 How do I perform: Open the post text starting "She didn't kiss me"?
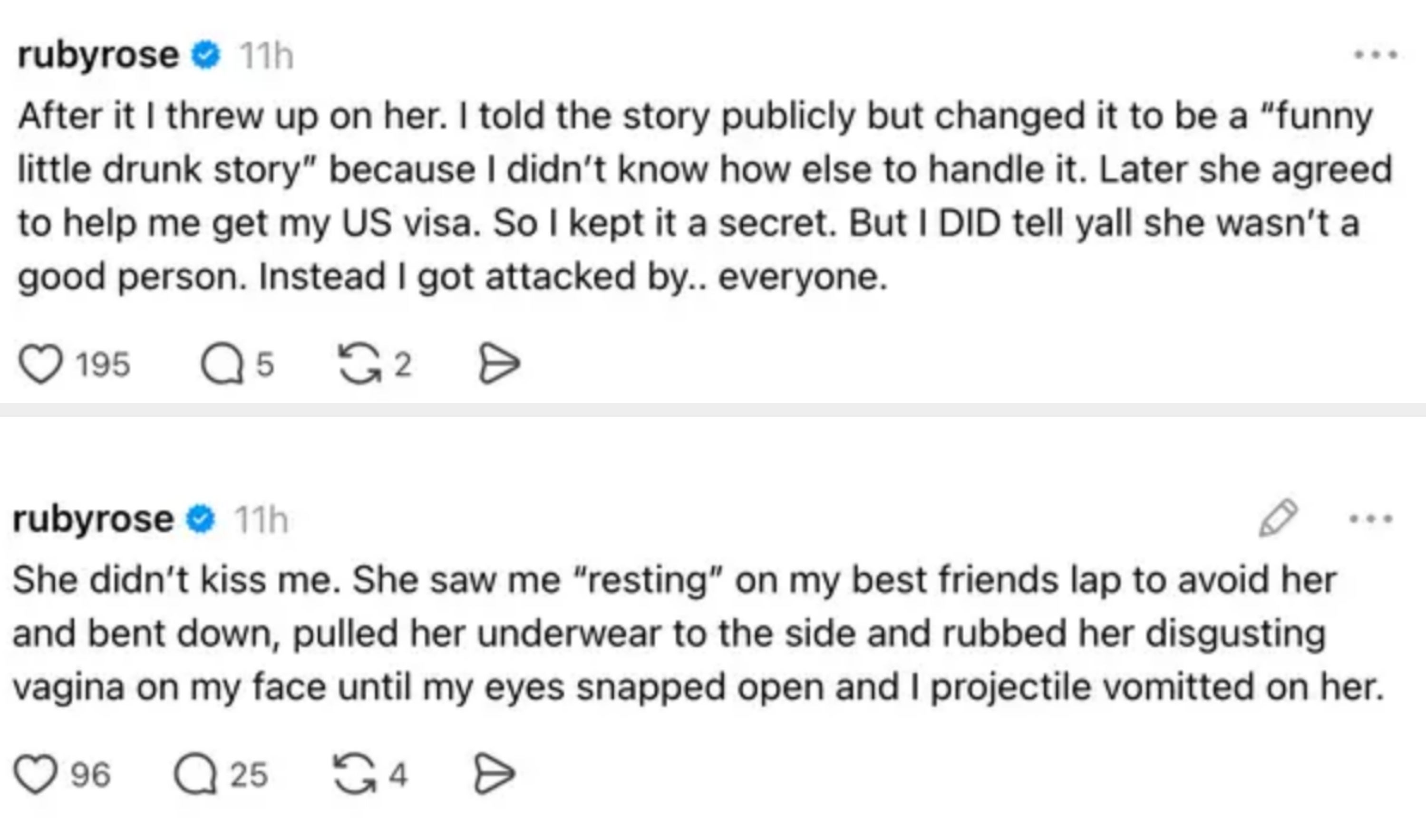[698, 633]
